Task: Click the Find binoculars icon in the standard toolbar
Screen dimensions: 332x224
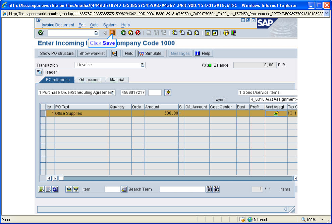Action: 156,33
